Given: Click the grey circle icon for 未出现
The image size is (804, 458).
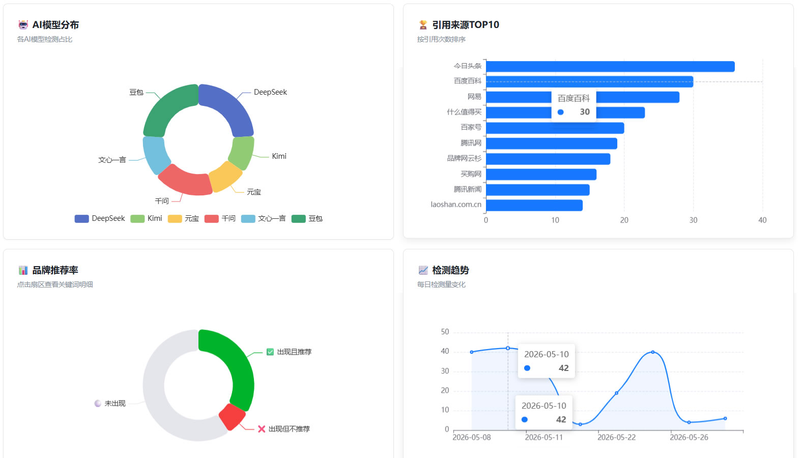Looking at the screenshot, I should [x=98, y=404].
